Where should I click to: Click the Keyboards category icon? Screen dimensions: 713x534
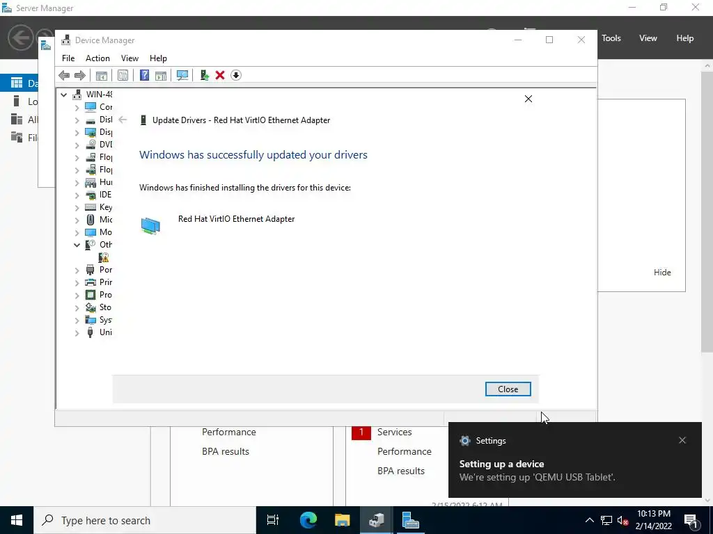(91, 207)
